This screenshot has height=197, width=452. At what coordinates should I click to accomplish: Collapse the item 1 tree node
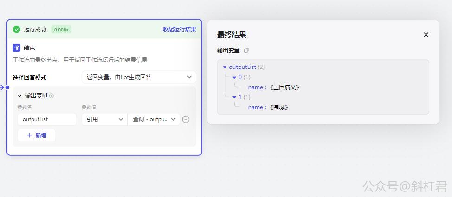234,98
